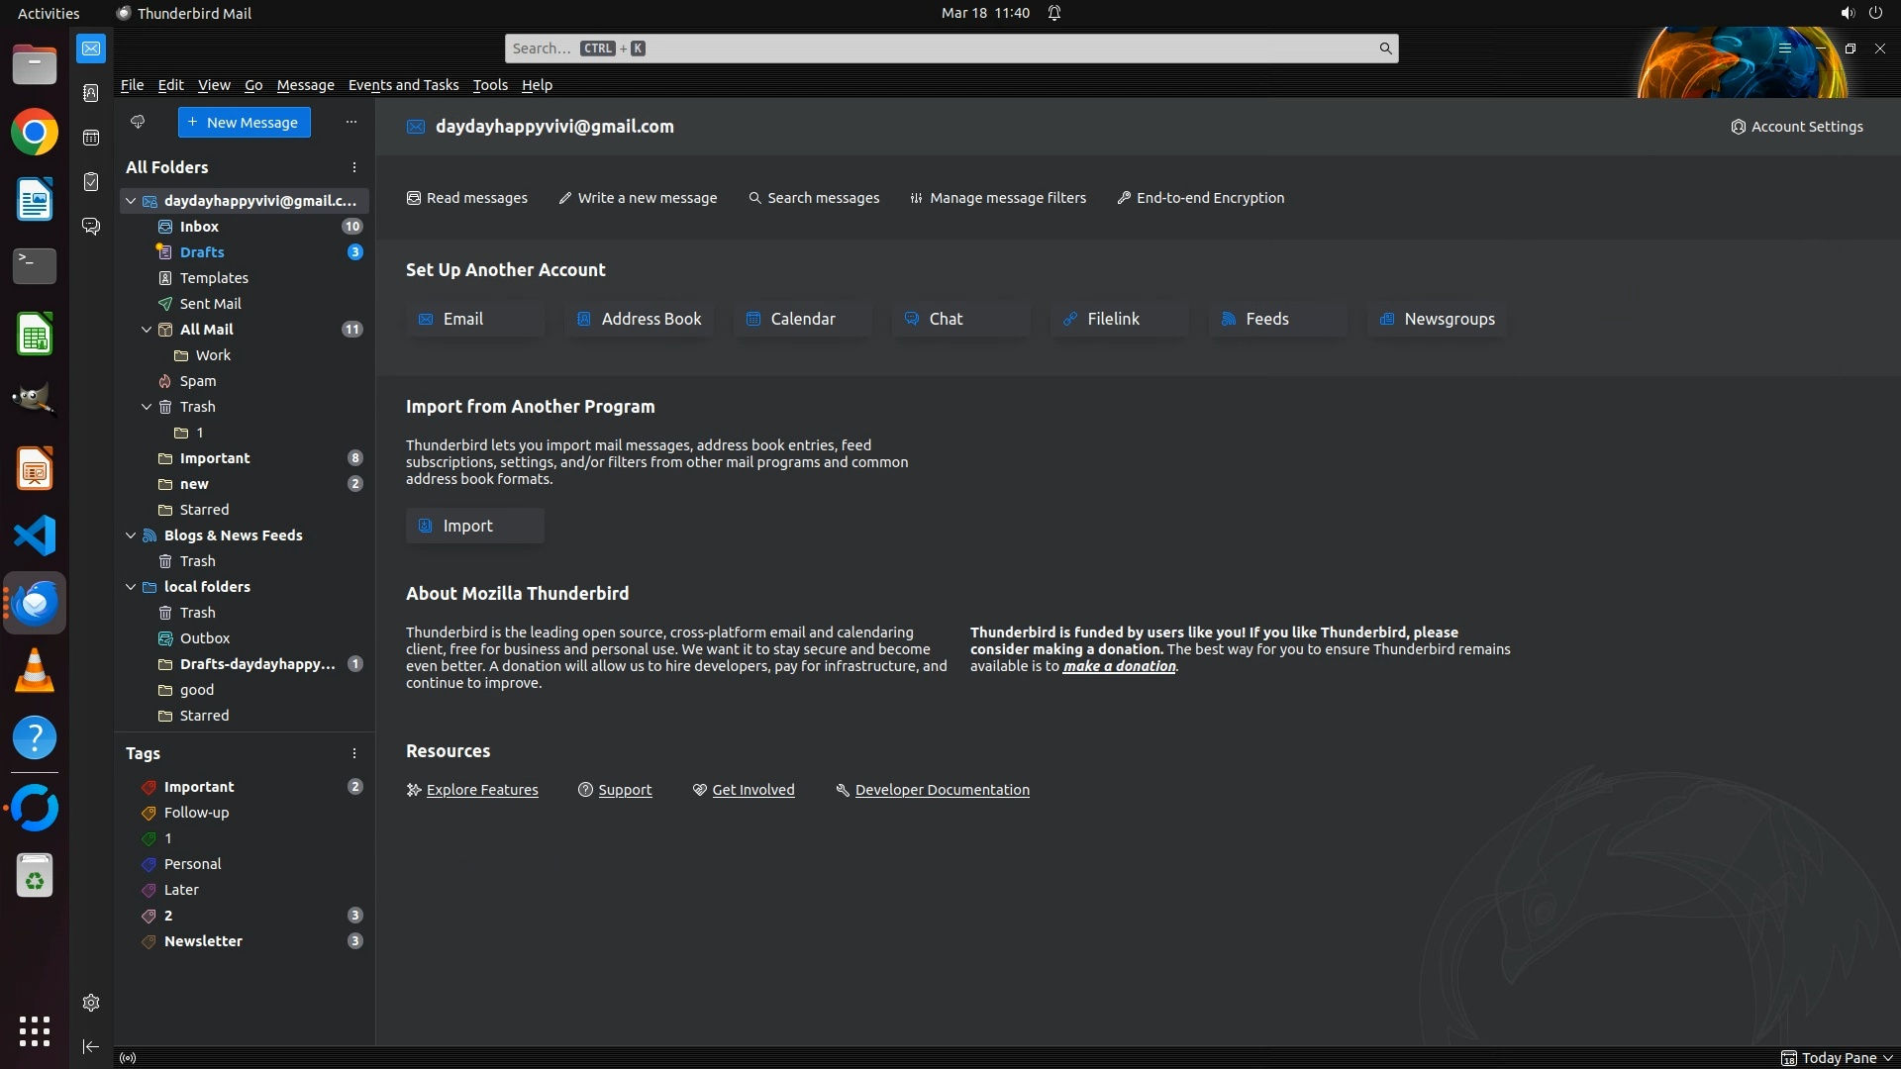Open All Folders pane options menu
Screen dimensions: 1901x1069
[x=353, y=167]
